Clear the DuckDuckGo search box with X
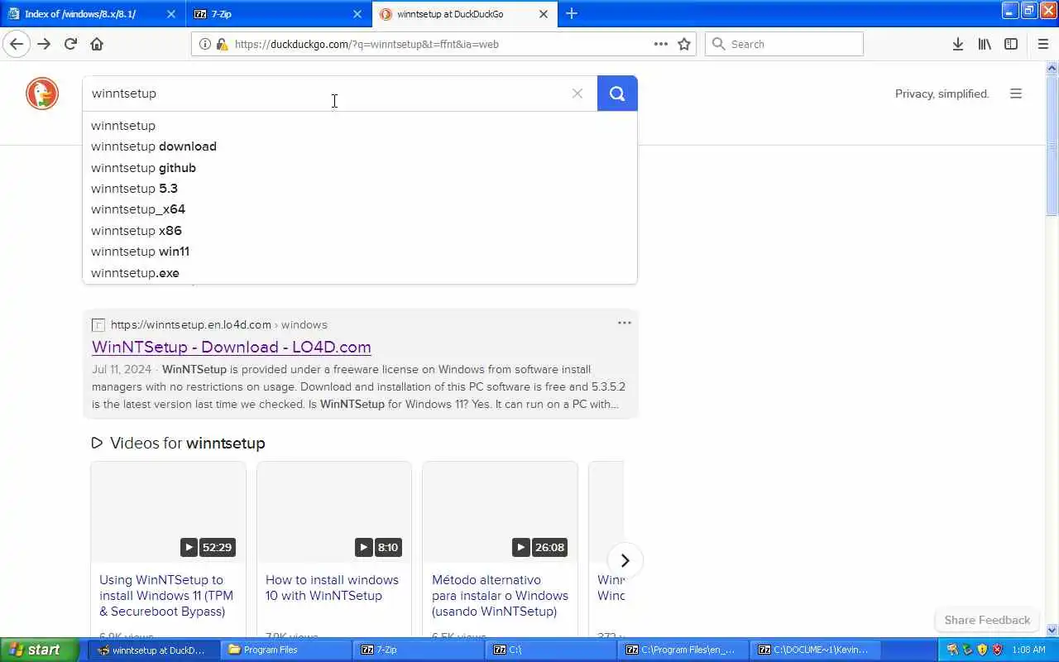Screen dimensions: 1059x662 click(577, 94)
